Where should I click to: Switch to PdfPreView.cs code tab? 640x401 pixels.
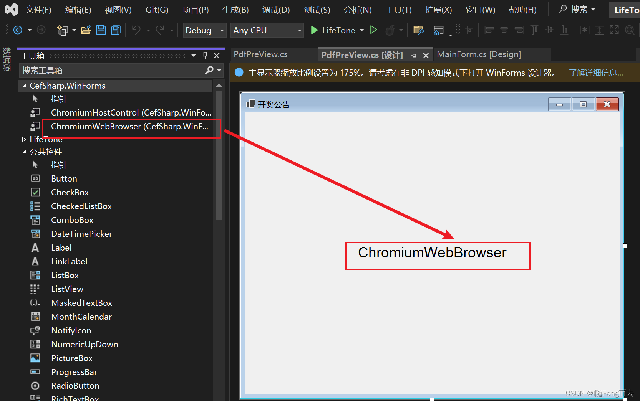click(x=260, y=54)
